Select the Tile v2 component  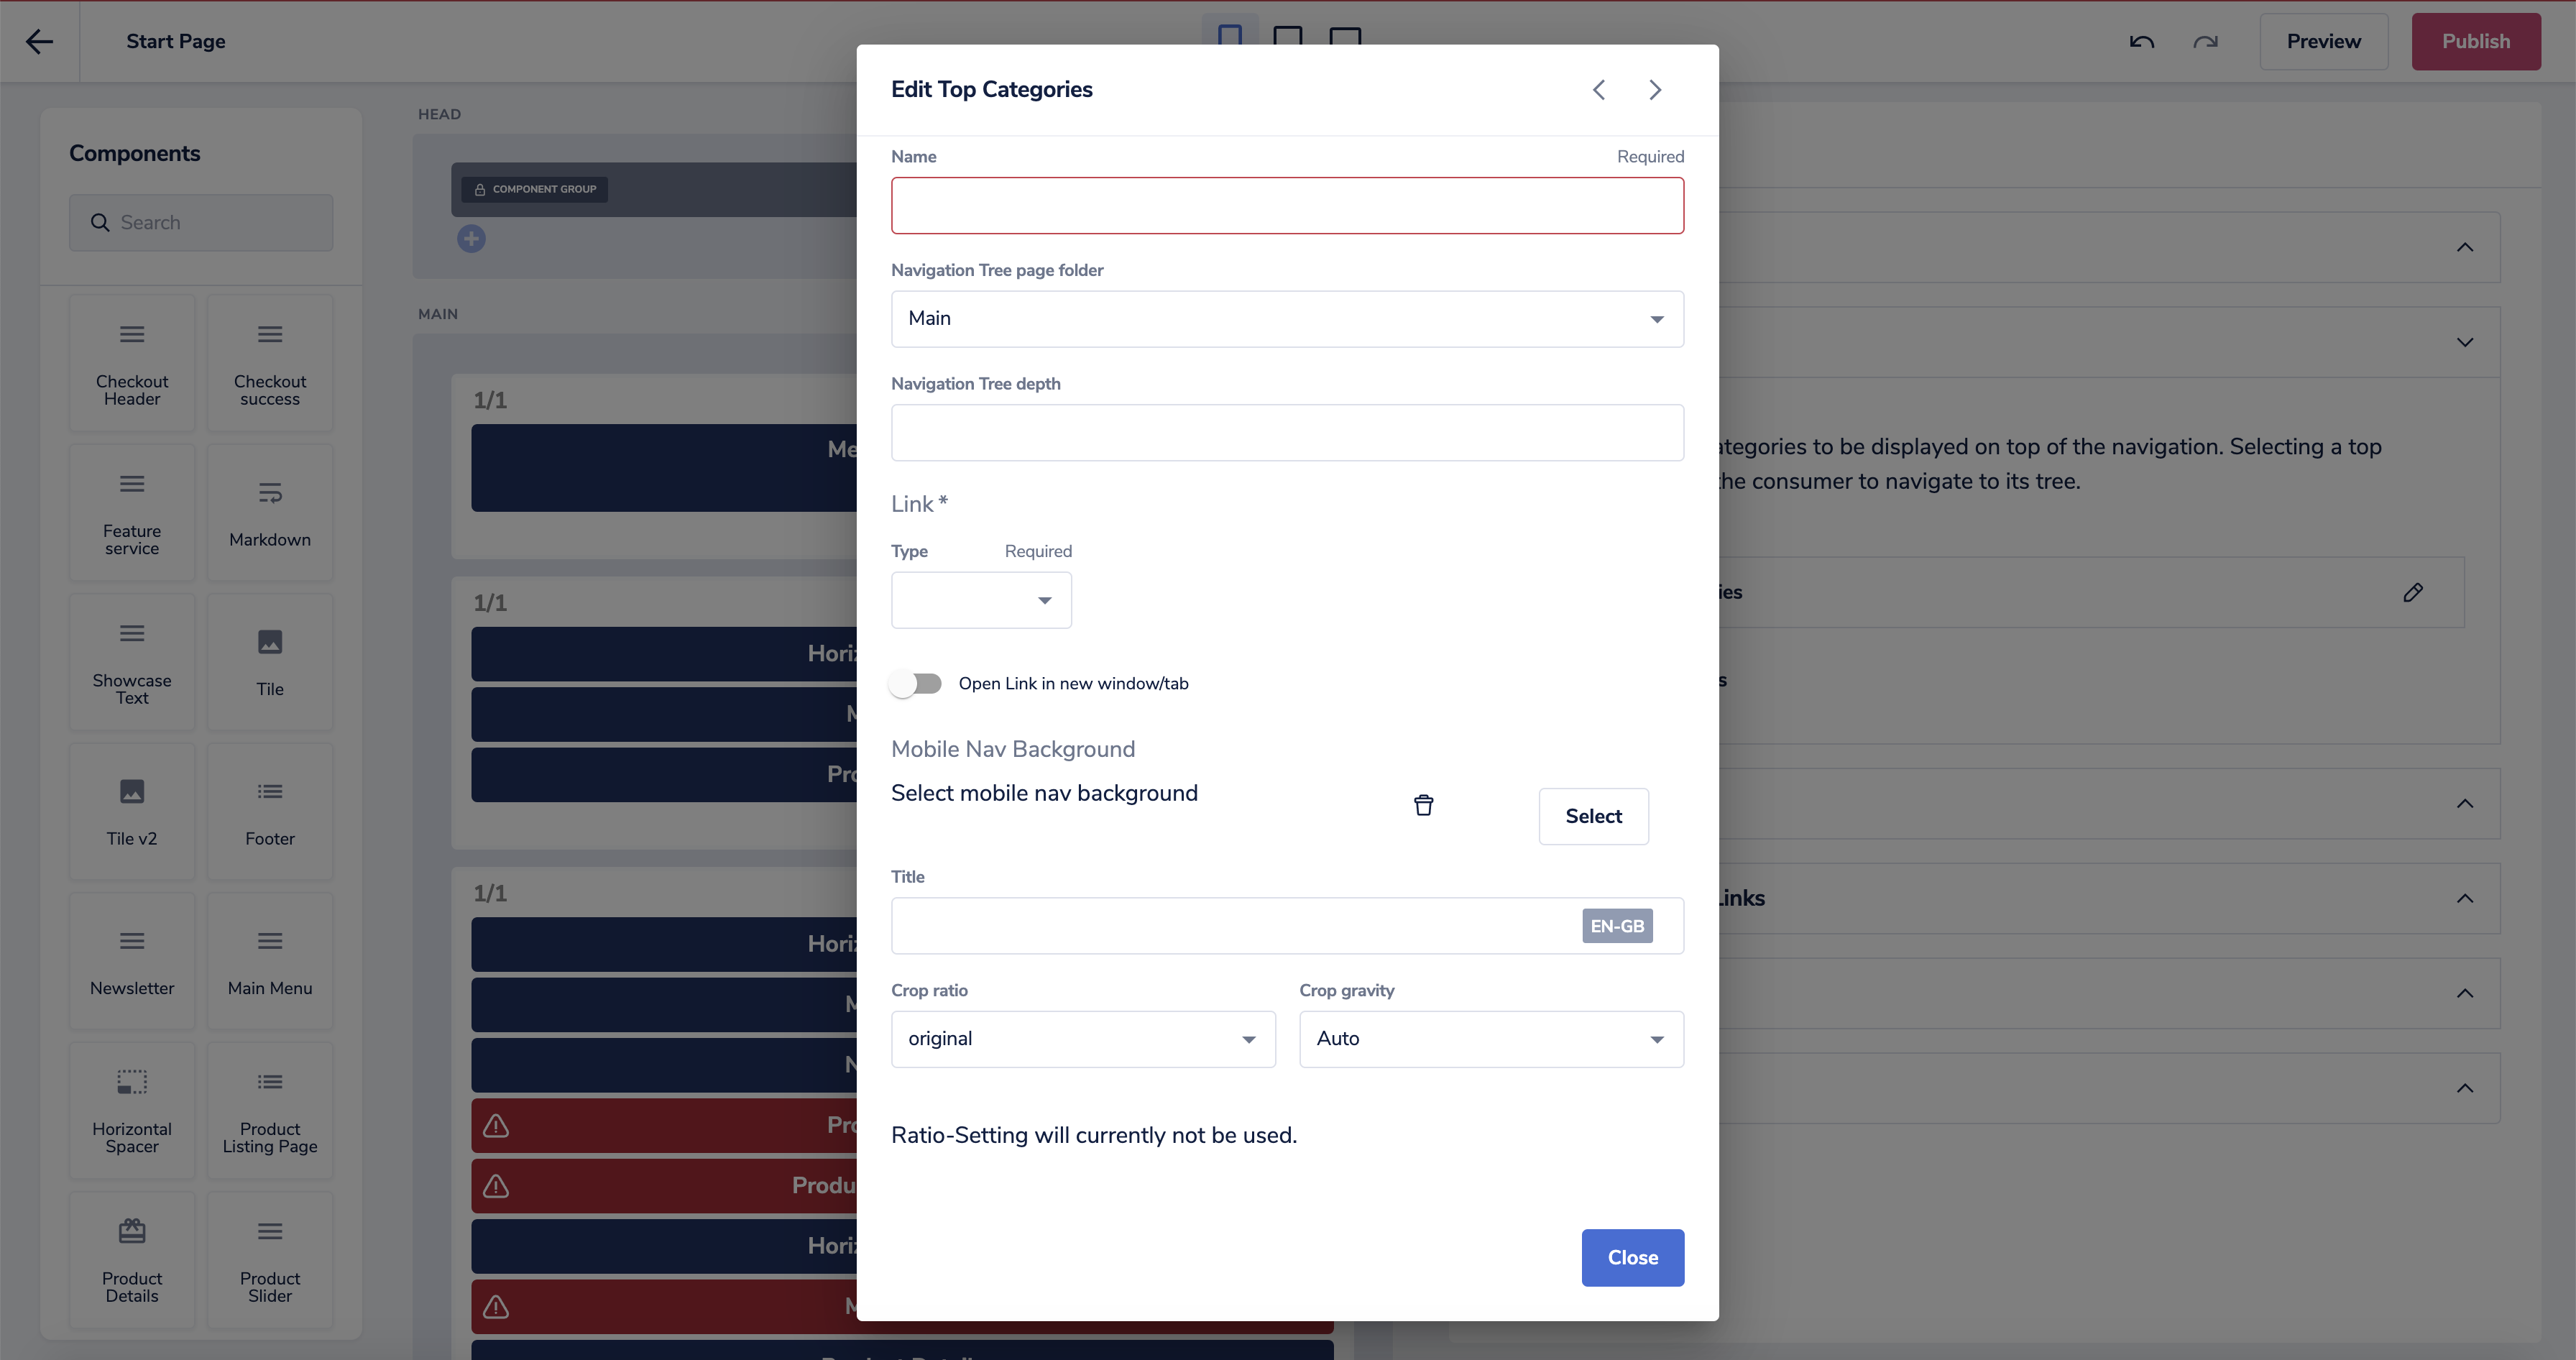132,812
